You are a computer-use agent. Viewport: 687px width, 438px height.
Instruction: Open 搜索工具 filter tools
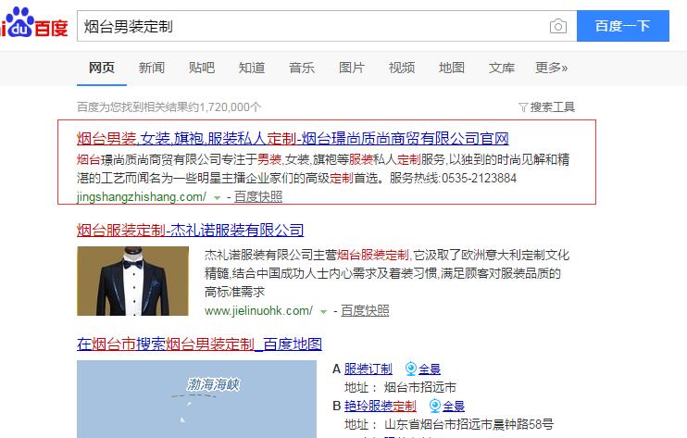[546, 107]
